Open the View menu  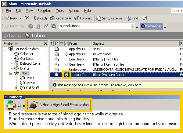tap(29, 11)
